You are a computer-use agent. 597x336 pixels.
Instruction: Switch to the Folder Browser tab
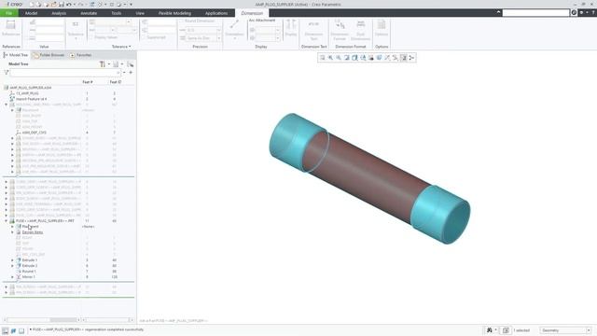(49, 55)
